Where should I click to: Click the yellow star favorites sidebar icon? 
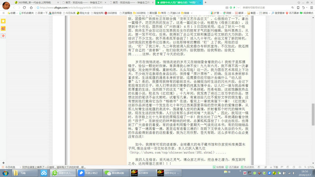click(3, 21)
